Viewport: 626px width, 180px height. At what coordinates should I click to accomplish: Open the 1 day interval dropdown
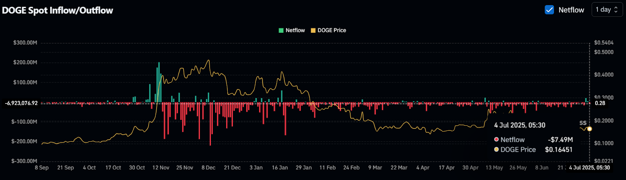tap(607, 10)
